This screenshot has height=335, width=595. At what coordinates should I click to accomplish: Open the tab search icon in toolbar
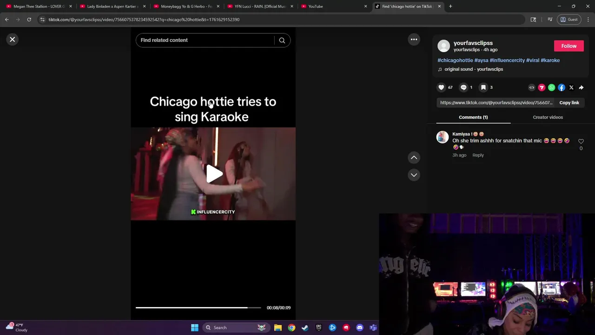(533, 20)
